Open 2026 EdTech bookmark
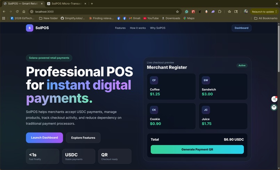 point(23,18)
